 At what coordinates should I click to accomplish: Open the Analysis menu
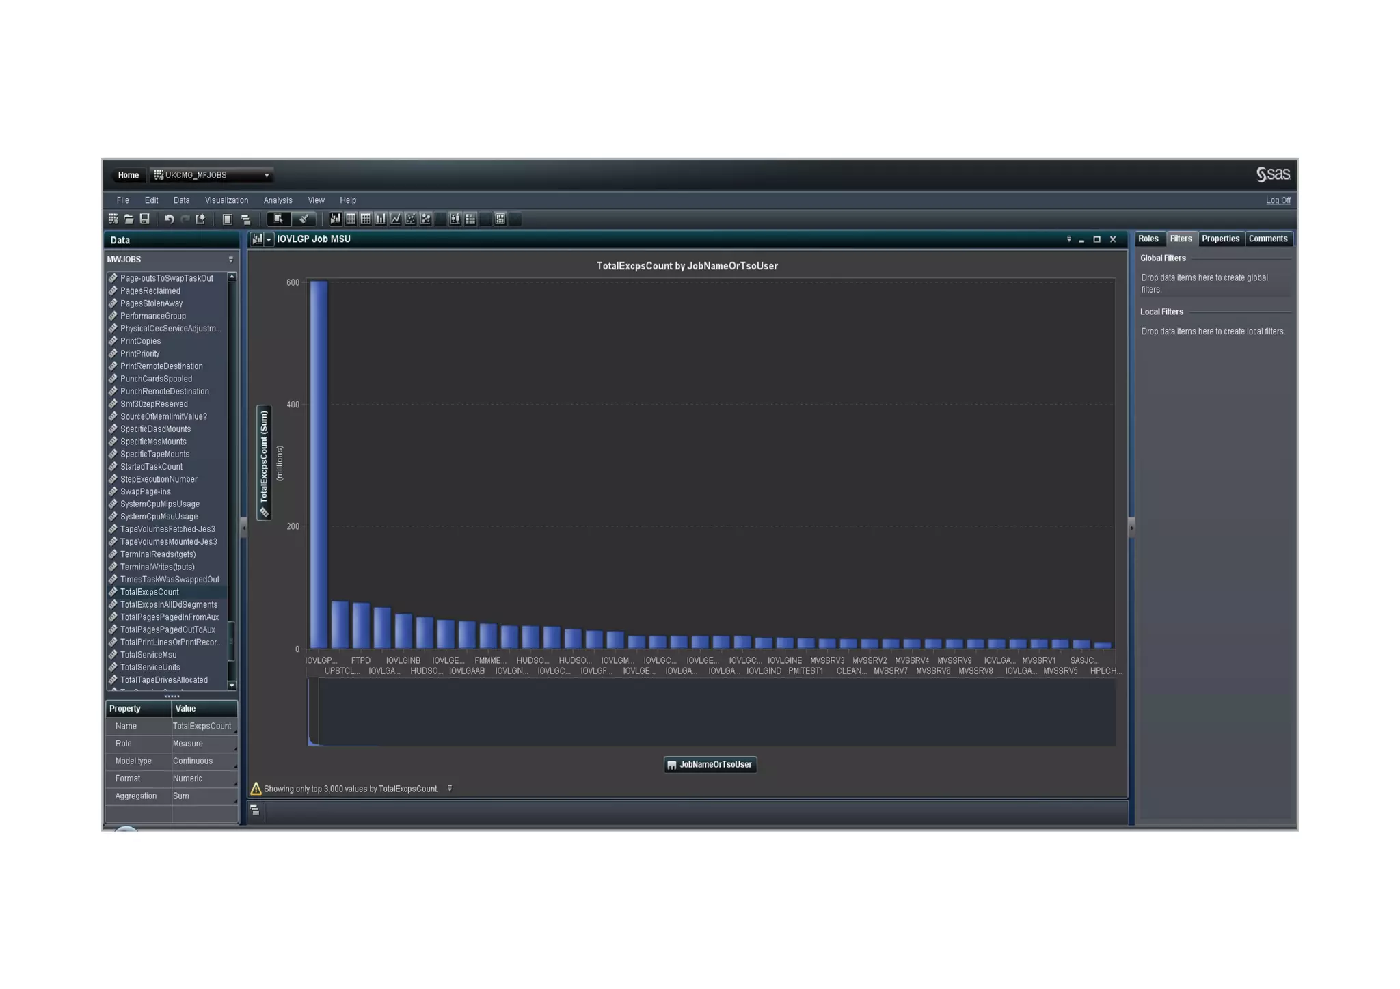click(x=278, y=200)
